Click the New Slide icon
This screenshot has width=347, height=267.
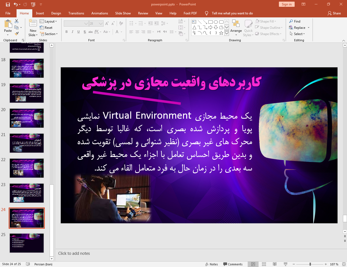tap(33, 23)
